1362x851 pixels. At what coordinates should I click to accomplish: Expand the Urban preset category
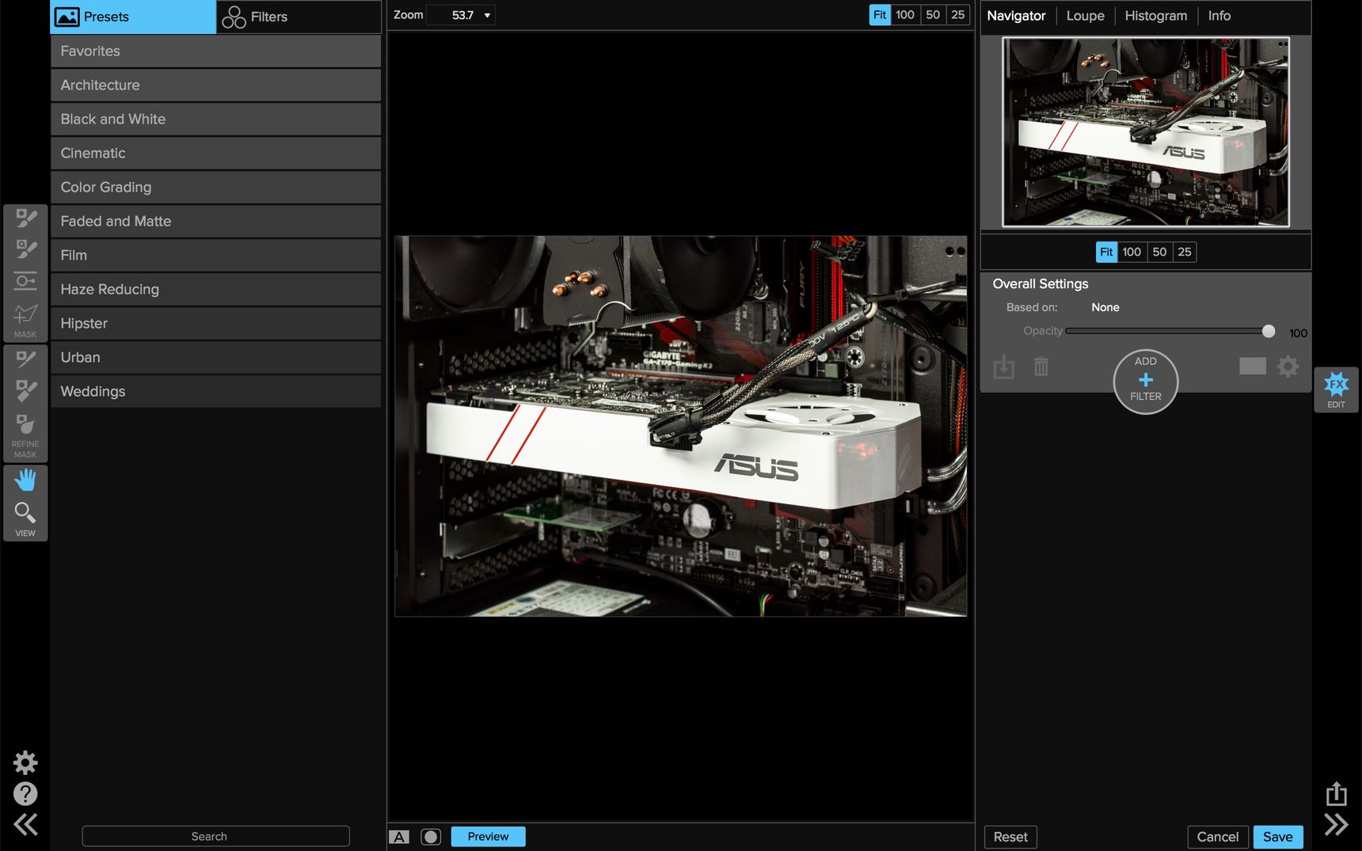pyautogui.click(x=215, y=357)
